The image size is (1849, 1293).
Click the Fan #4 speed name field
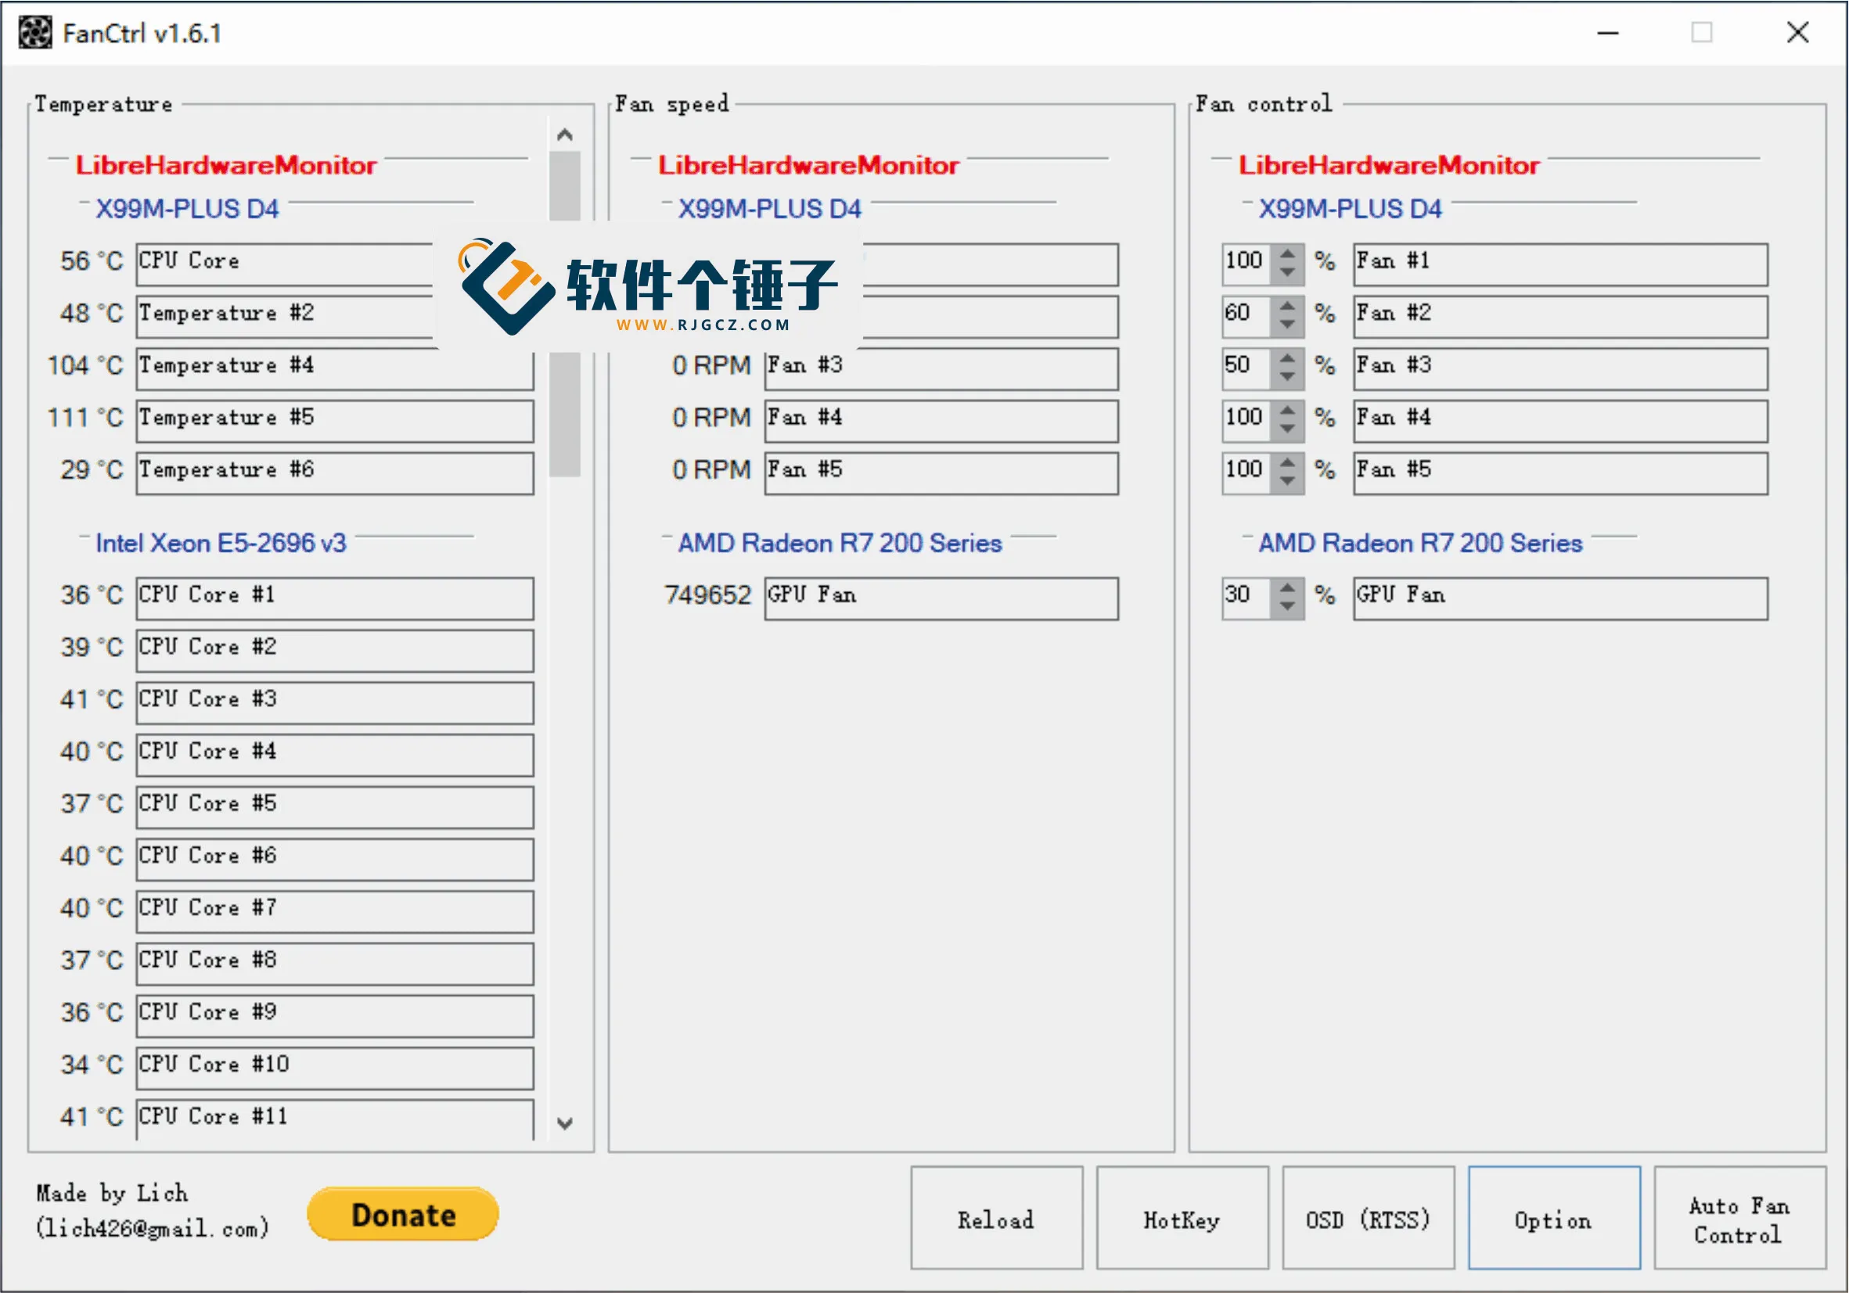tap(941, 421)
